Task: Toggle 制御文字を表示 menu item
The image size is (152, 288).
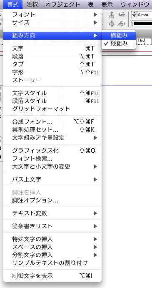Action: pyautogui.click(x=52, y=275)
